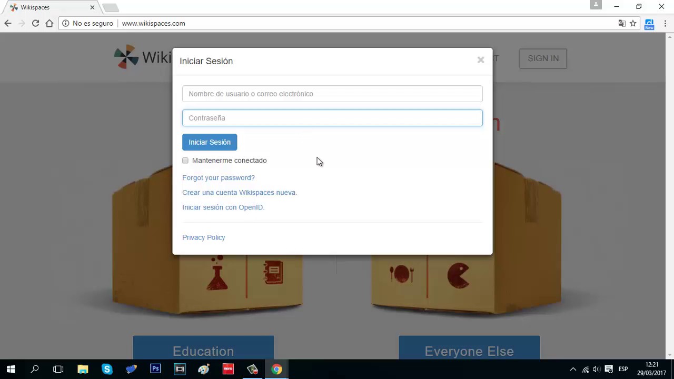Switch to Chrome in the taskbar
Image resolution: width=674 pixels, height=379 pixels.
[x=276, y=369]
